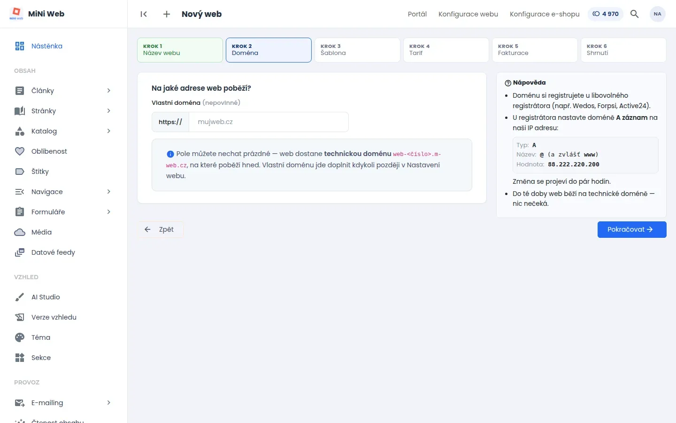Go to step 1 Název webu
The width and height of the screenshot is (676, 423).
[x=180, y=50]
